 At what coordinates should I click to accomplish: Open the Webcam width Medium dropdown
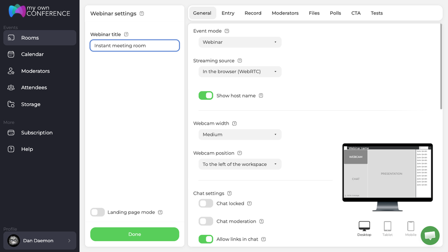(x=240, y=135)
